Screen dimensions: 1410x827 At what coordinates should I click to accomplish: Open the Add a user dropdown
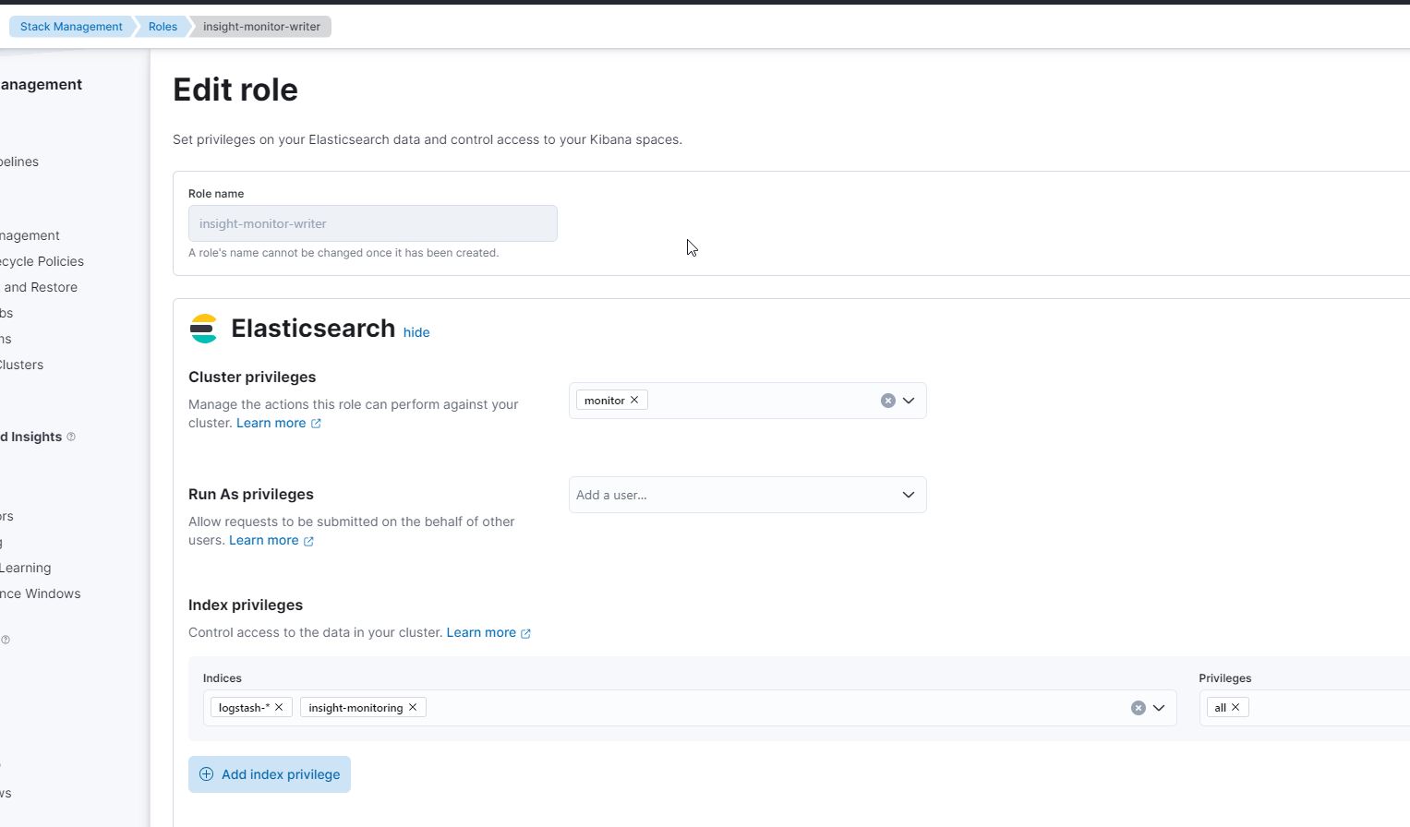pyautogui.click(x=907, y=495)
